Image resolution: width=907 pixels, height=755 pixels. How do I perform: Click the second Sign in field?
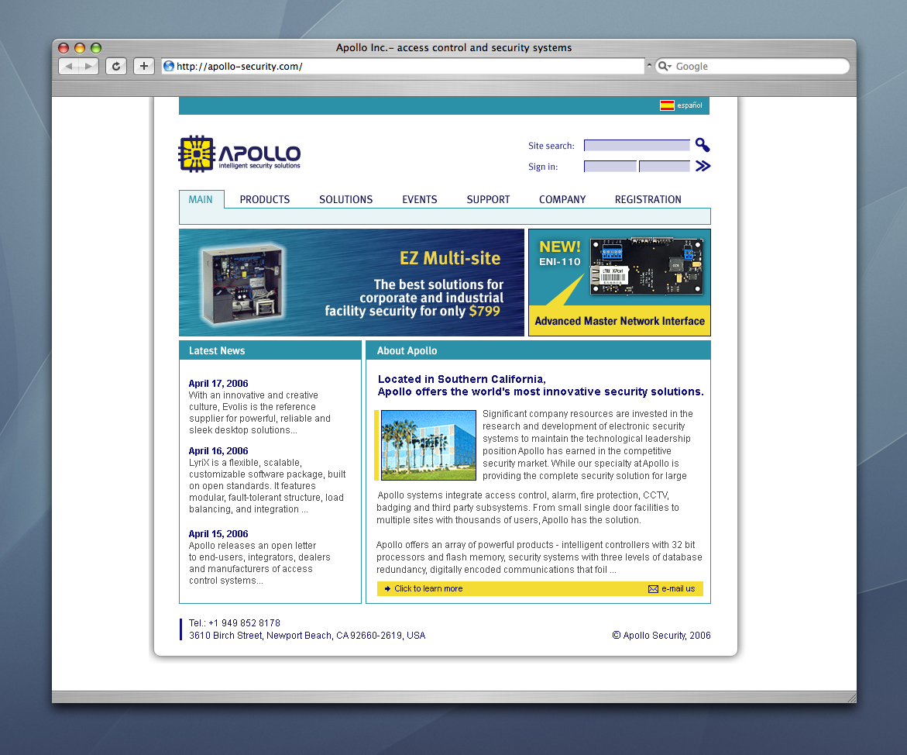[665, 167]
